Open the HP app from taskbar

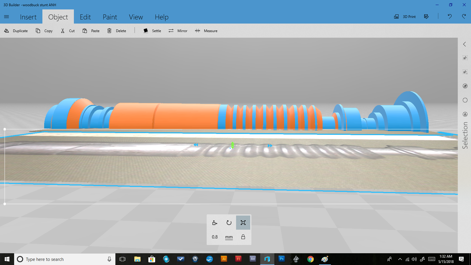tap(195, 259)
